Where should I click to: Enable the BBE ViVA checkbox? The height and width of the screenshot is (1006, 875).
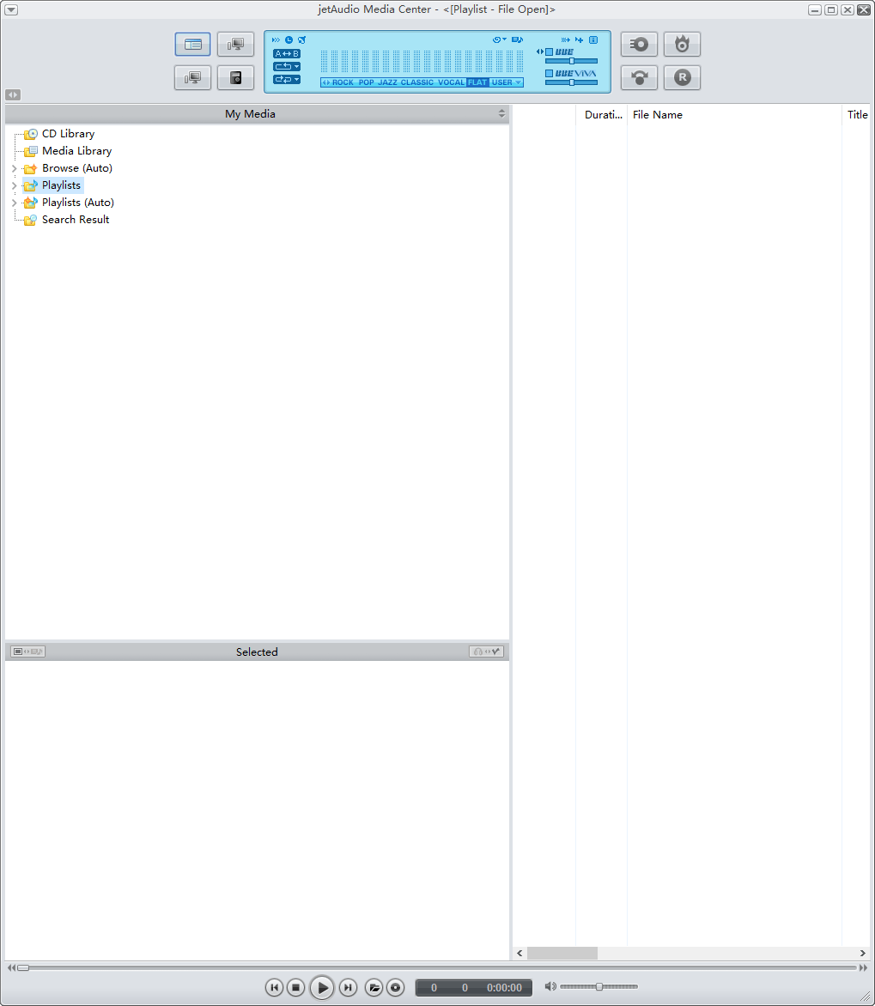(x=550, y=74)
